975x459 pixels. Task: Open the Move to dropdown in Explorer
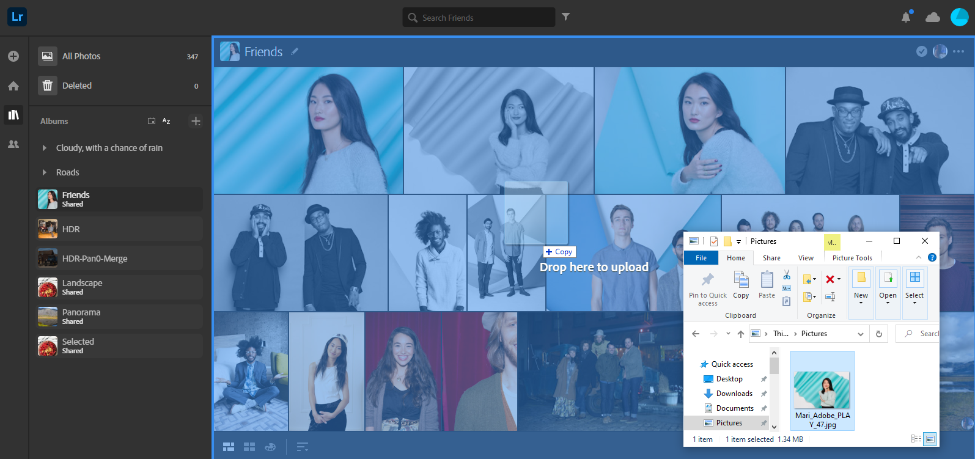point(809,279)
